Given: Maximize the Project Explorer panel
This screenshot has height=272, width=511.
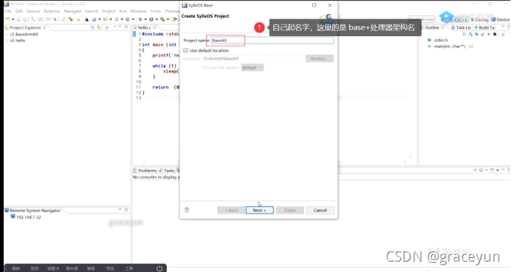Looking at the screenshot, I should (x=126, y=27).
